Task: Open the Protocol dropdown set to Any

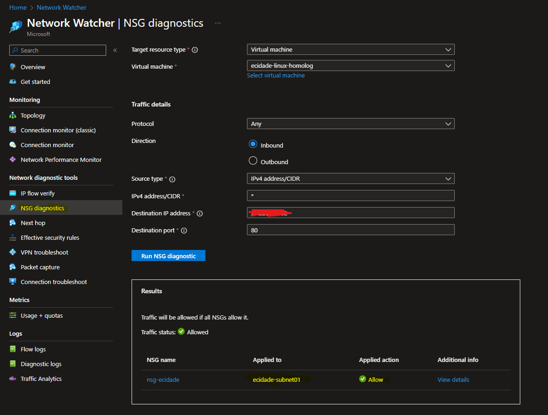Action: point(350,124)
